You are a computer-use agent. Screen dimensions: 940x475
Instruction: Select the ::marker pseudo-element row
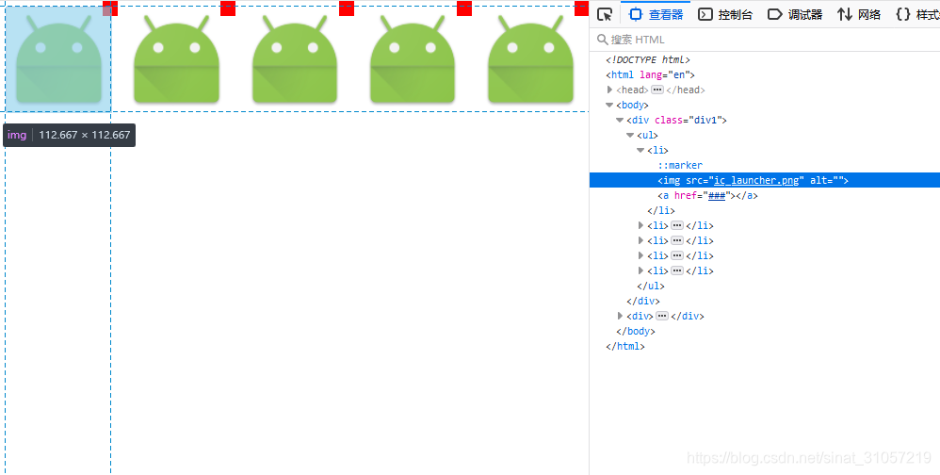point(680,166)
